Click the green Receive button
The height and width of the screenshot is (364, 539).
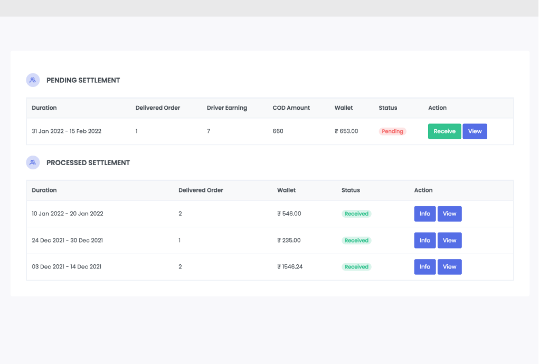[x=445, y=131]
